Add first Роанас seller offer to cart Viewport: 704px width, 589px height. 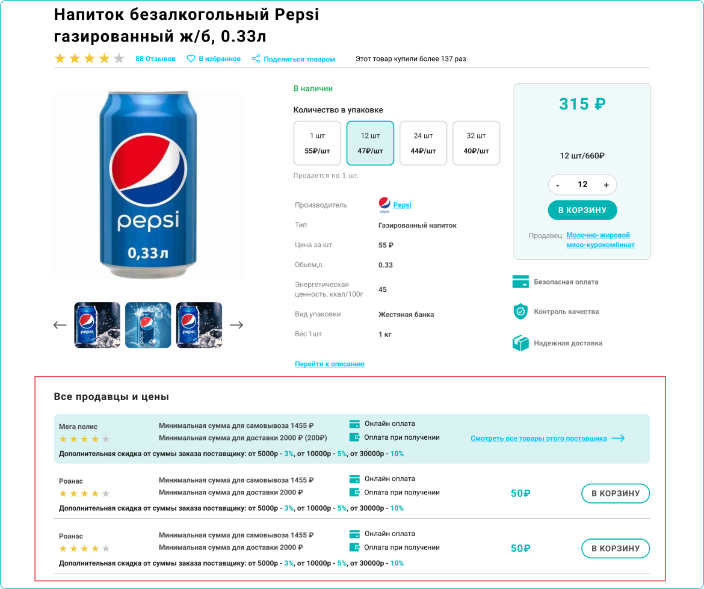click(x=615, y=493)
